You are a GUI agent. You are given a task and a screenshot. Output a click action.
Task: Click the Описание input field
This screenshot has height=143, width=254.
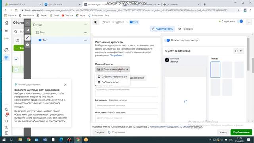coord(127,118)
